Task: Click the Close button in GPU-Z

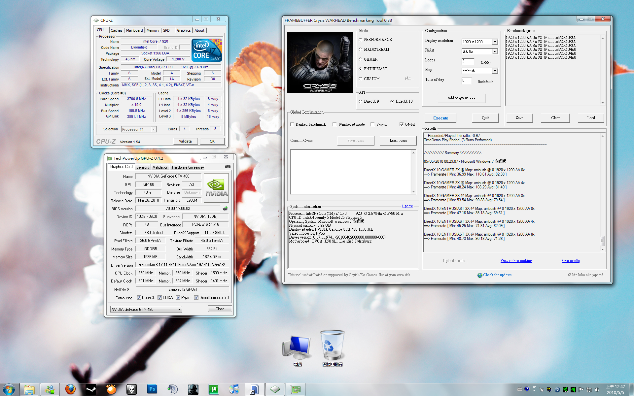Action: 220,309
